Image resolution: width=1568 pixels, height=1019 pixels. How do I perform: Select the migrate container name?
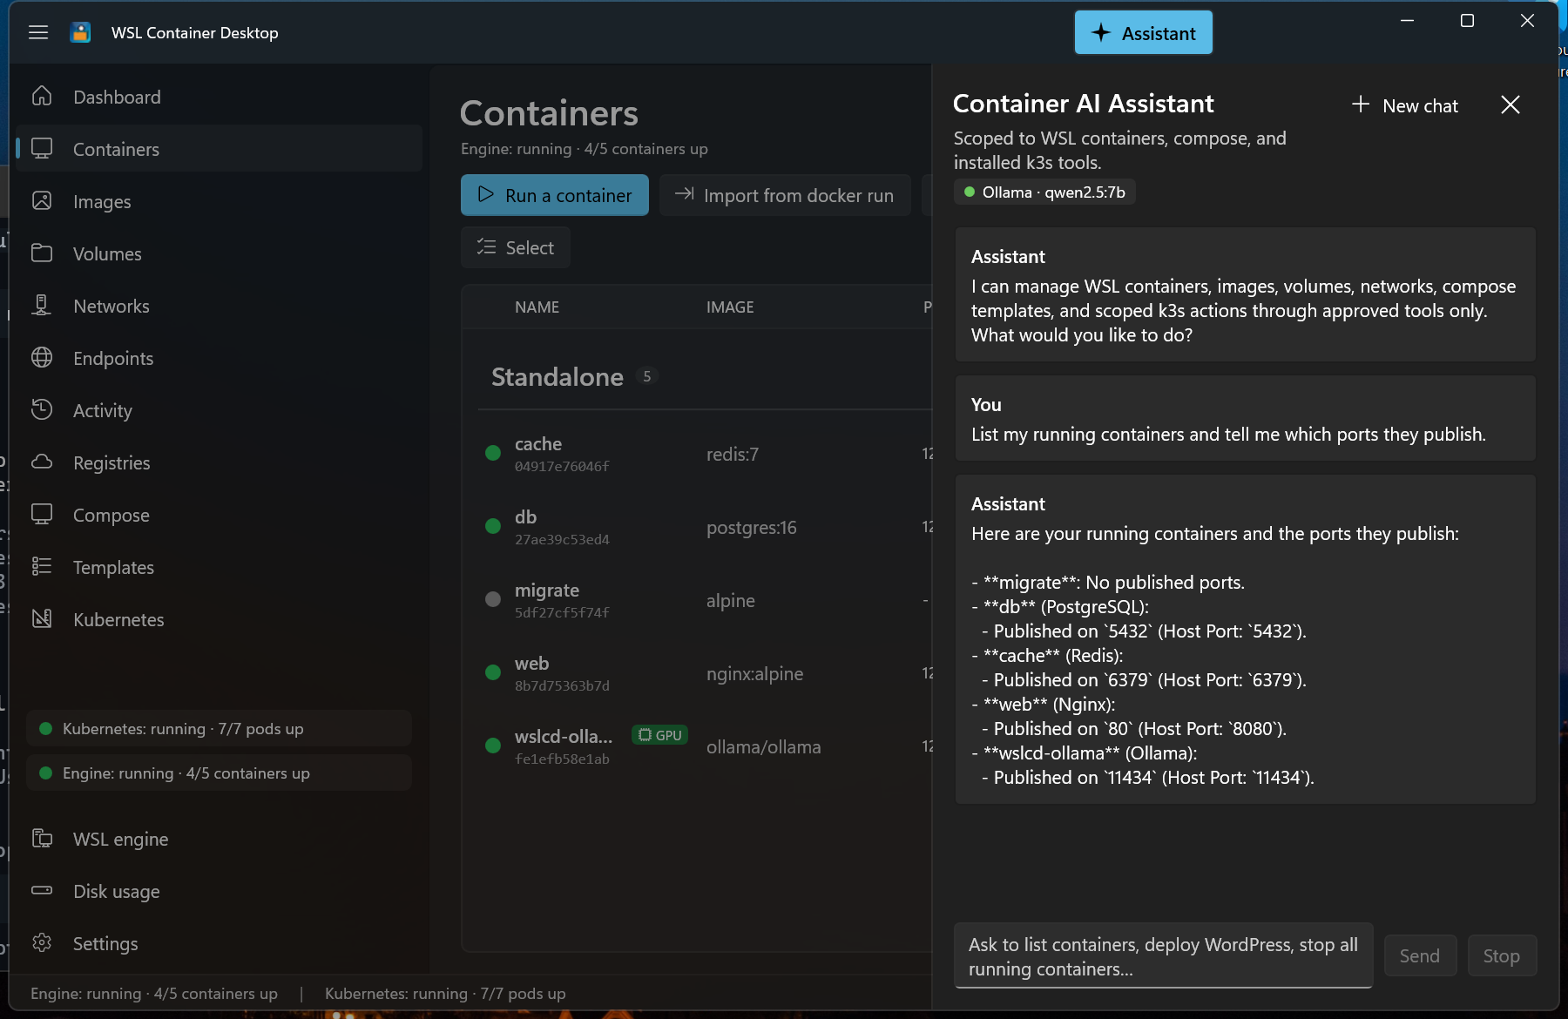(x=547, y=590)
